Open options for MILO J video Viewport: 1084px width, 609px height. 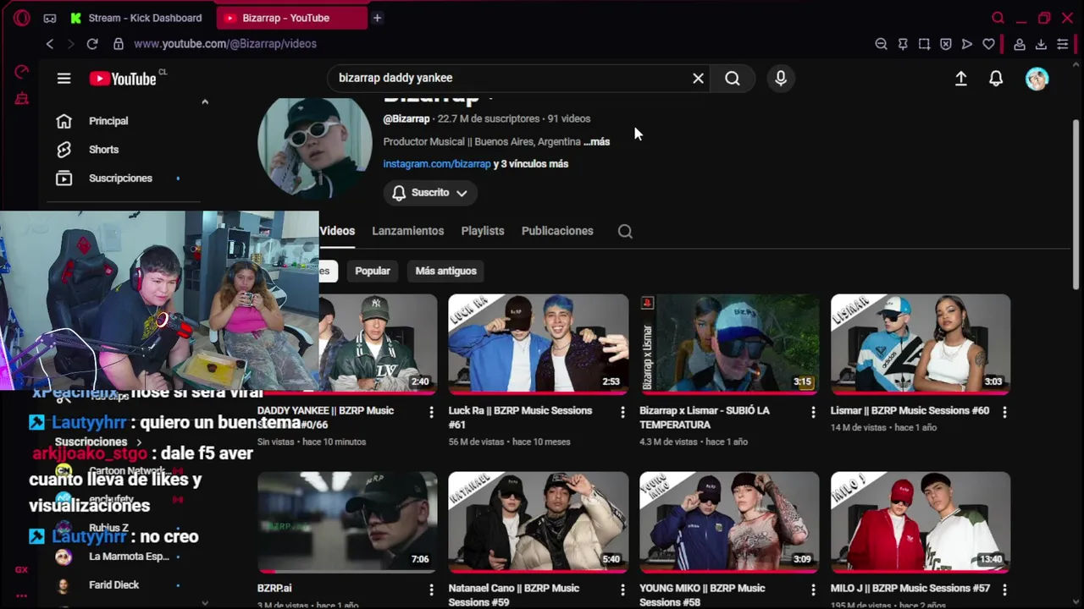1004,590
